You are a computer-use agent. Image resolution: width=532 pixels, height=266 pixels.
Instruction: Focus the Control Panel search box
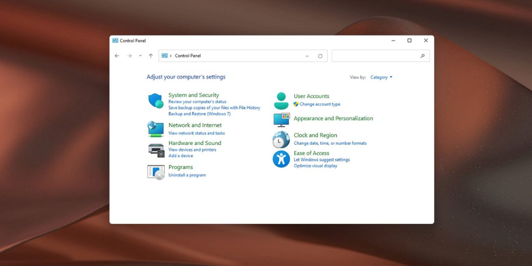pos(380,56)
